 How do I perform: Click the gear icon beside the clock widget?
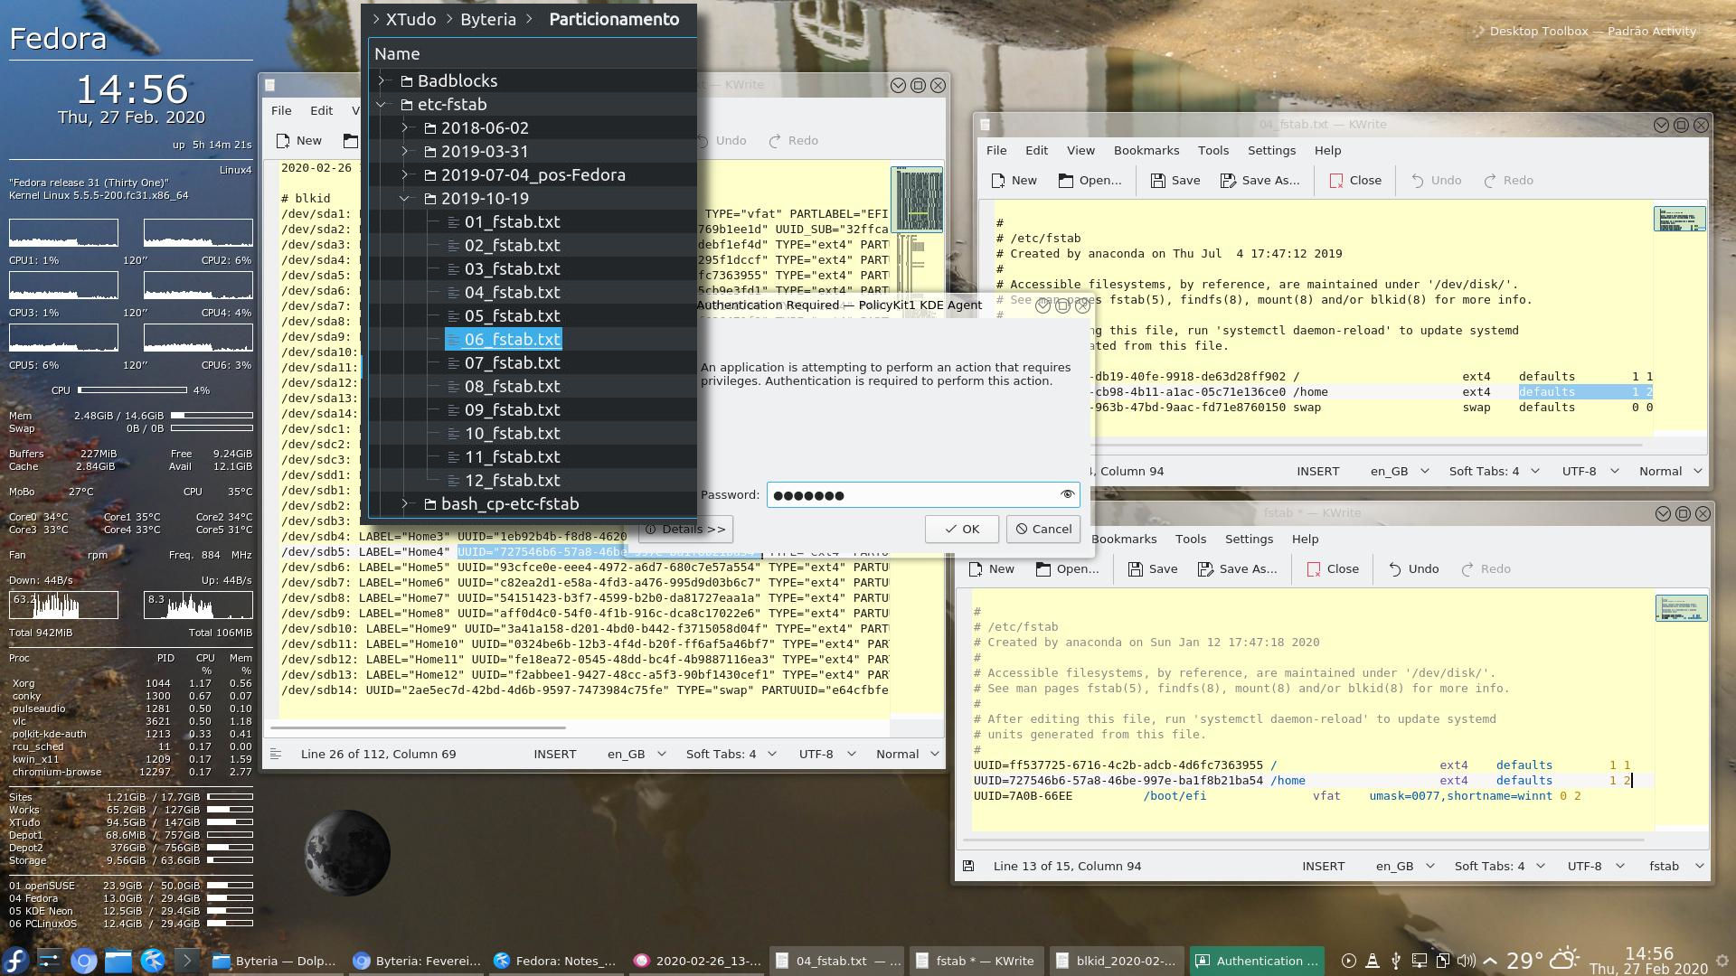click(x=1722, y=961)
